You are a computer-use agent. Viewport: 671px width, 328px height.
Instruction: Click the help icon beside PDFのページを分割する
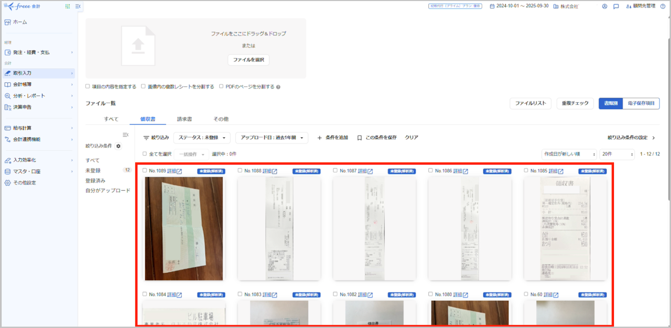pyautogui.click(x=278, y=87)
